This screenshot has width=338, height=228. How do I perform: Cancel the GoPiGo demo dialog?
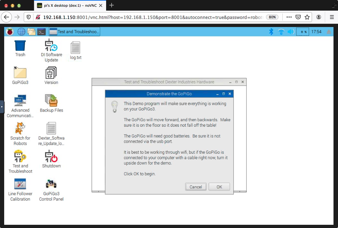tap(196, 187)
